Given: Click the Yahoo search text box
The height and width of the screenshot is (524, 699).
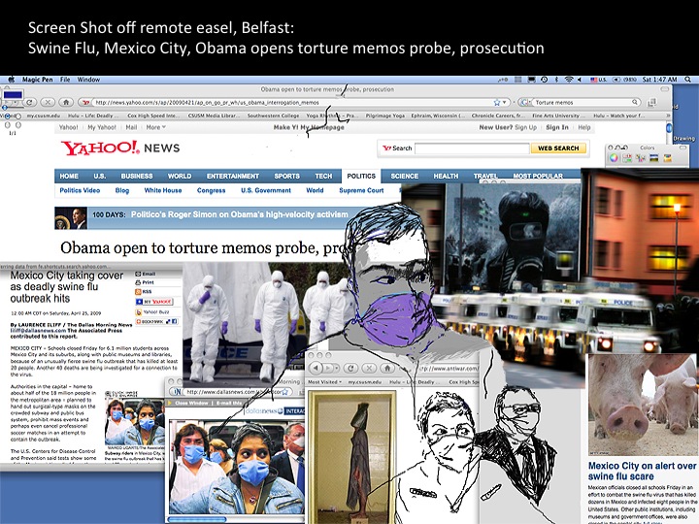Looking at the screenshot, I should [472, 148].
